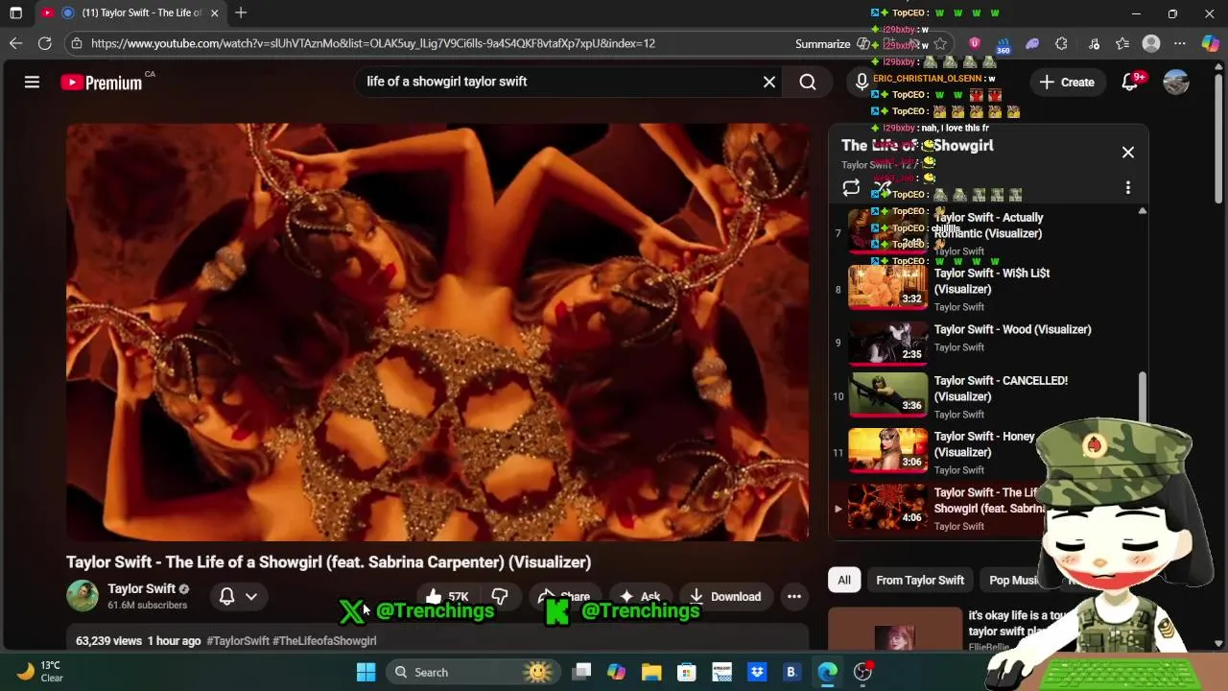Close the playlist panel
The width and height of the screenshot is (1228, 691).
tap(1128, 152)
